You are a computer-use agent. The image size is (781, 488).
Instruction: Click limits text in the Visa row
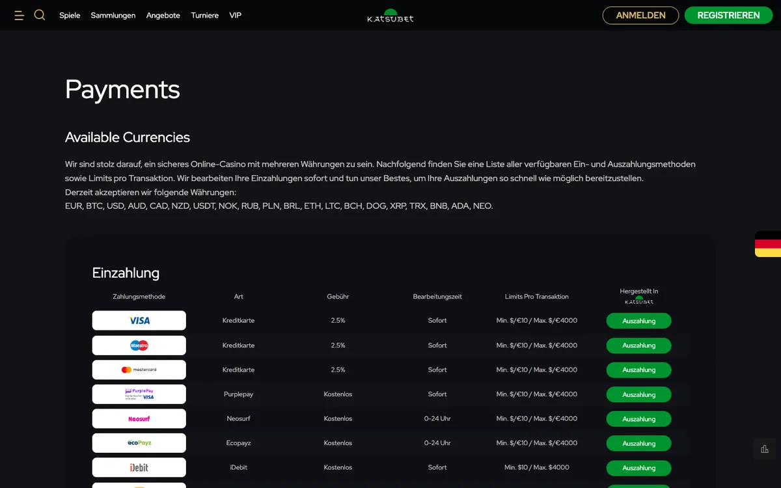click(x=537, y=321)
